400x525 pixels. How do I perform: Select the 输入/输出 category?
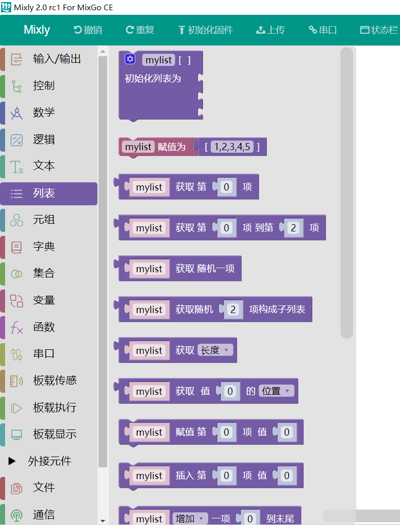tap(49, 59)
